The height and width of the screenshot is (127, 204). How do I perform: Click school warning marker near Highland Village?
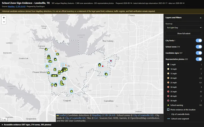pyautogui.click(x=46, y=49)
